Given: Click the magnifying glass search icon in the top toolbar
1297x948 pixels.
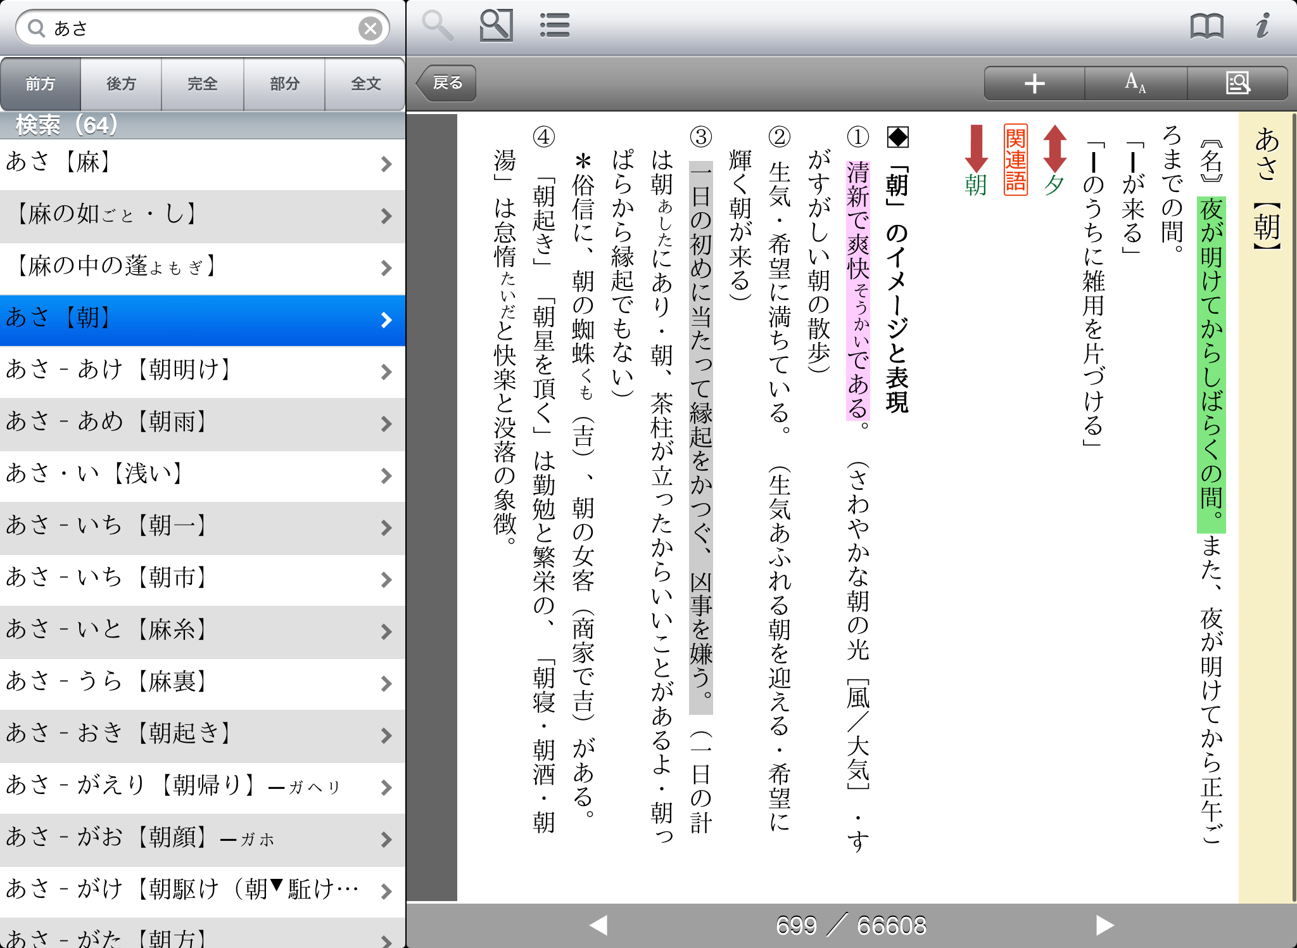Looking at the screenshot, I should (x=437, y=26).
